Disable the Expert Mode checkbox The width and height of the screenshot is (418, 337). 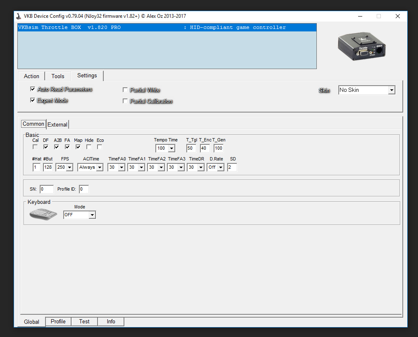(x=33, y=100)
